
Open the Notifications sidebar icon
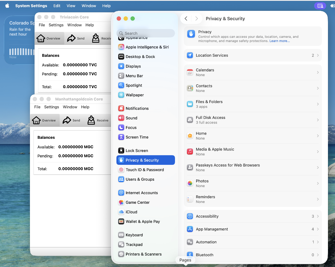pyautogui.click(x=121, y=108)
